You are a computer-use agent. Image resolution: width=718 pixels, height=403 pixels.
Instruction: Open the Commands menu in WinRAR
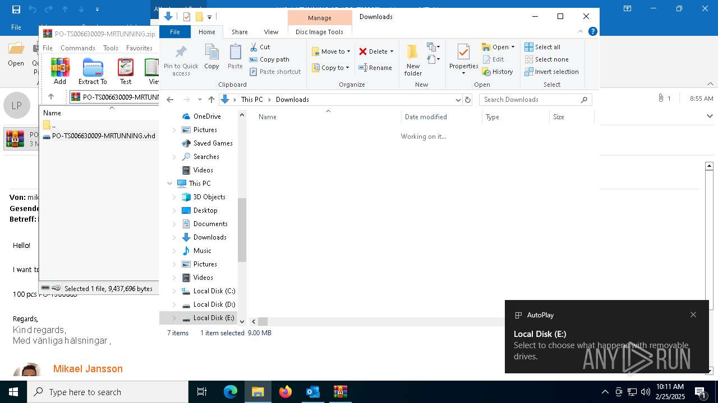click(78, 48)
